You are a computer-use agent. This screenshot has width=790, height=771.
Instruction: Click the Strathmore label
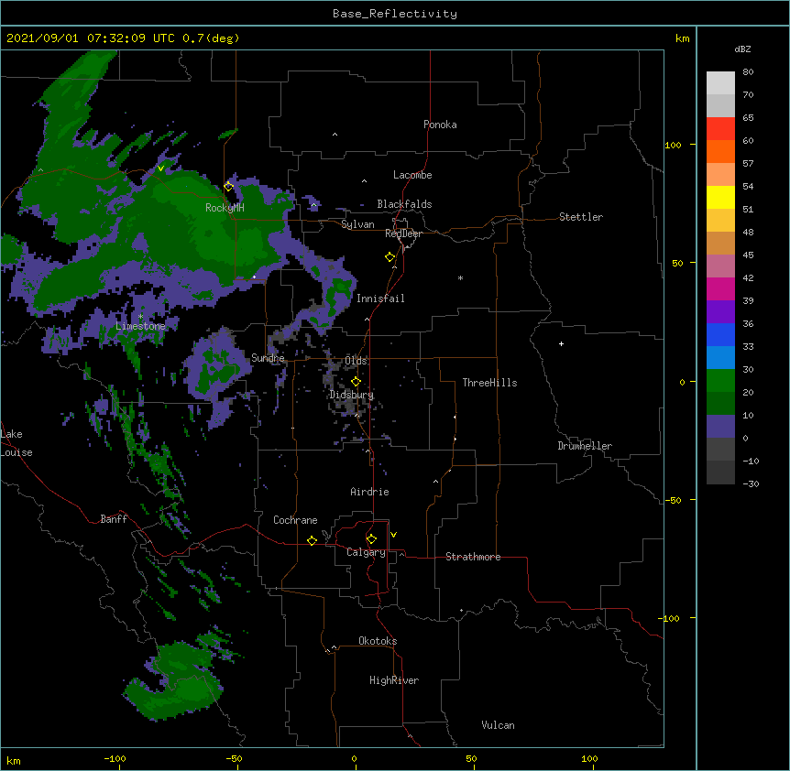(473, 557)
